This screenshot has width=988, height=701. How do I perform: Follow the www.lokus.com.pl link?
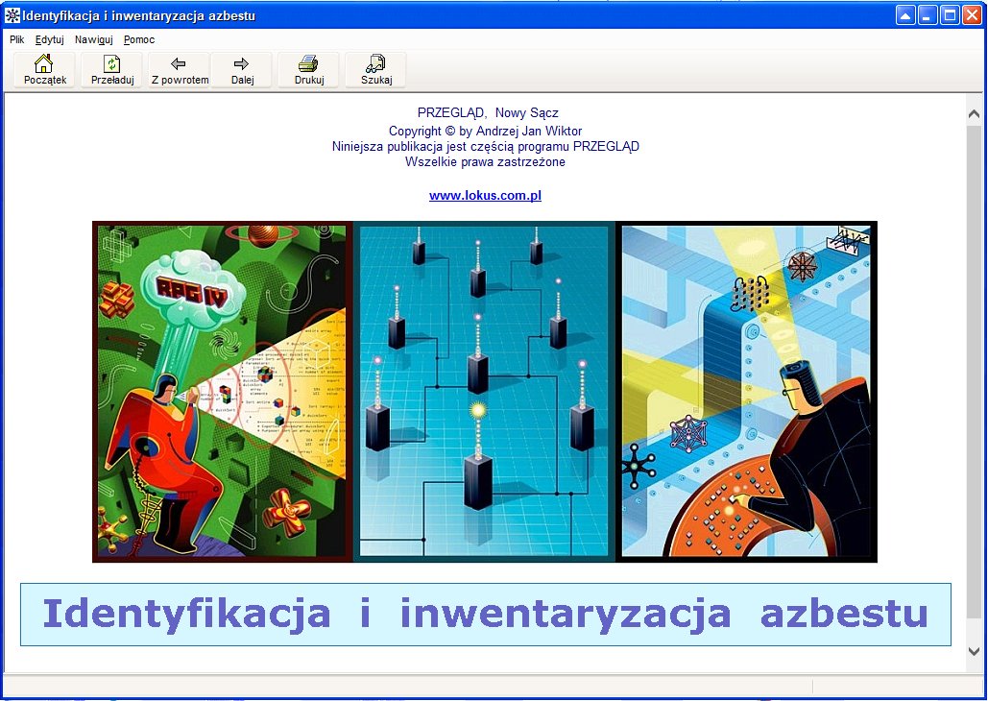pos(485,196)
